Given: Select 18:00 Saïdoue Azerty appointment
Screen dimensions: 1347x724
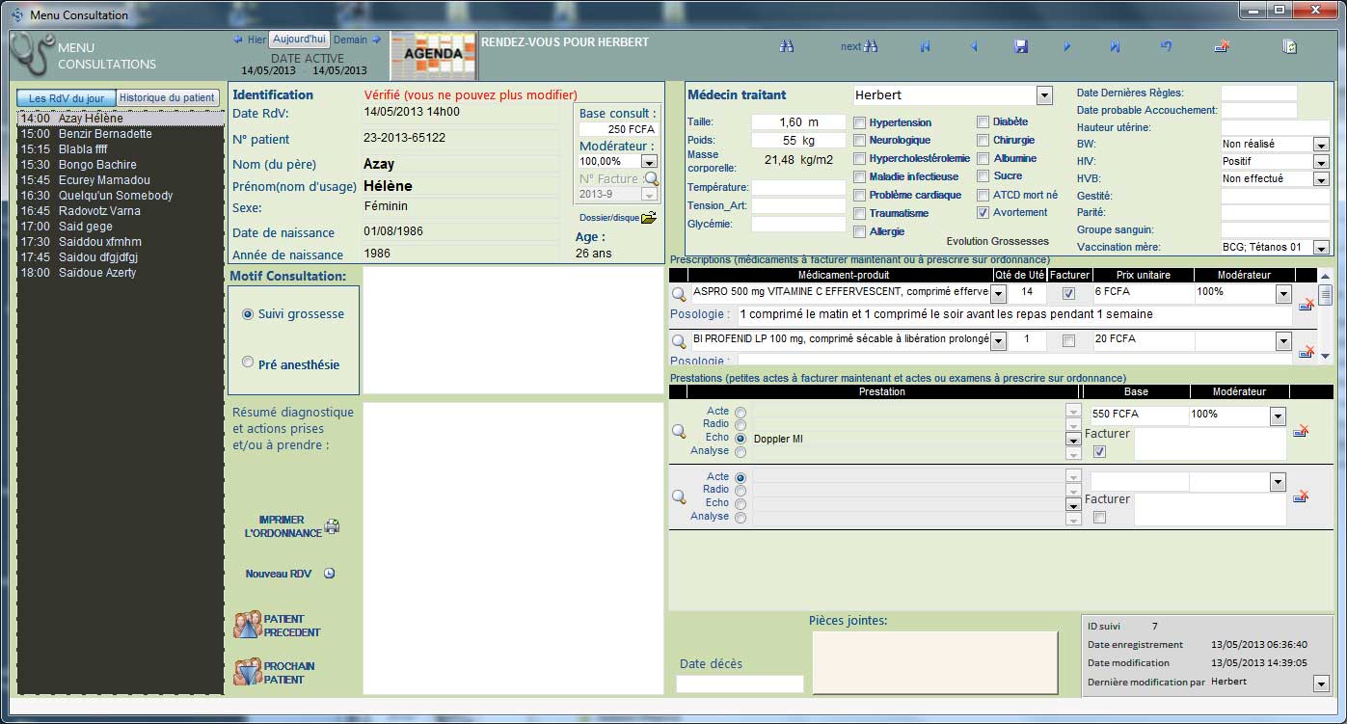Looking at the screenshot, I should tap(121, 273).
